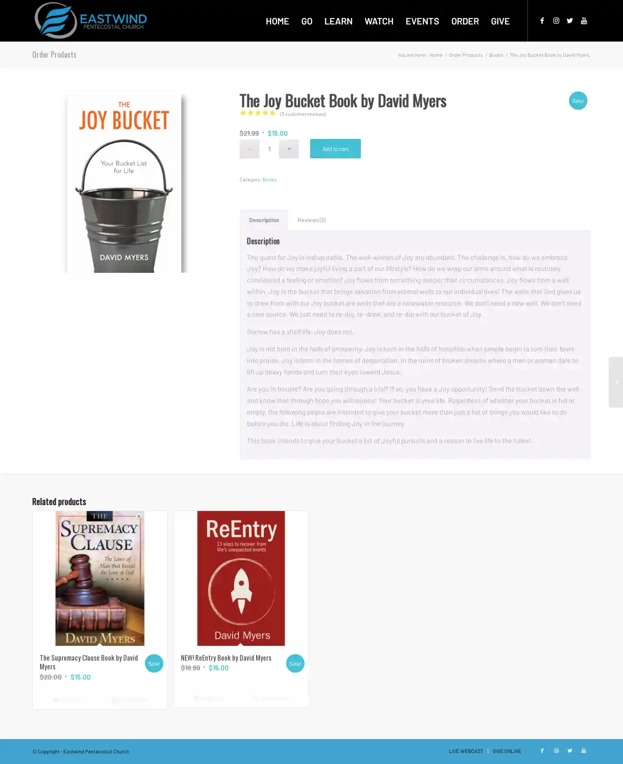Screen dimensions: 623x764
Task: Open the WATCH menu item
Action: [379, 21]
